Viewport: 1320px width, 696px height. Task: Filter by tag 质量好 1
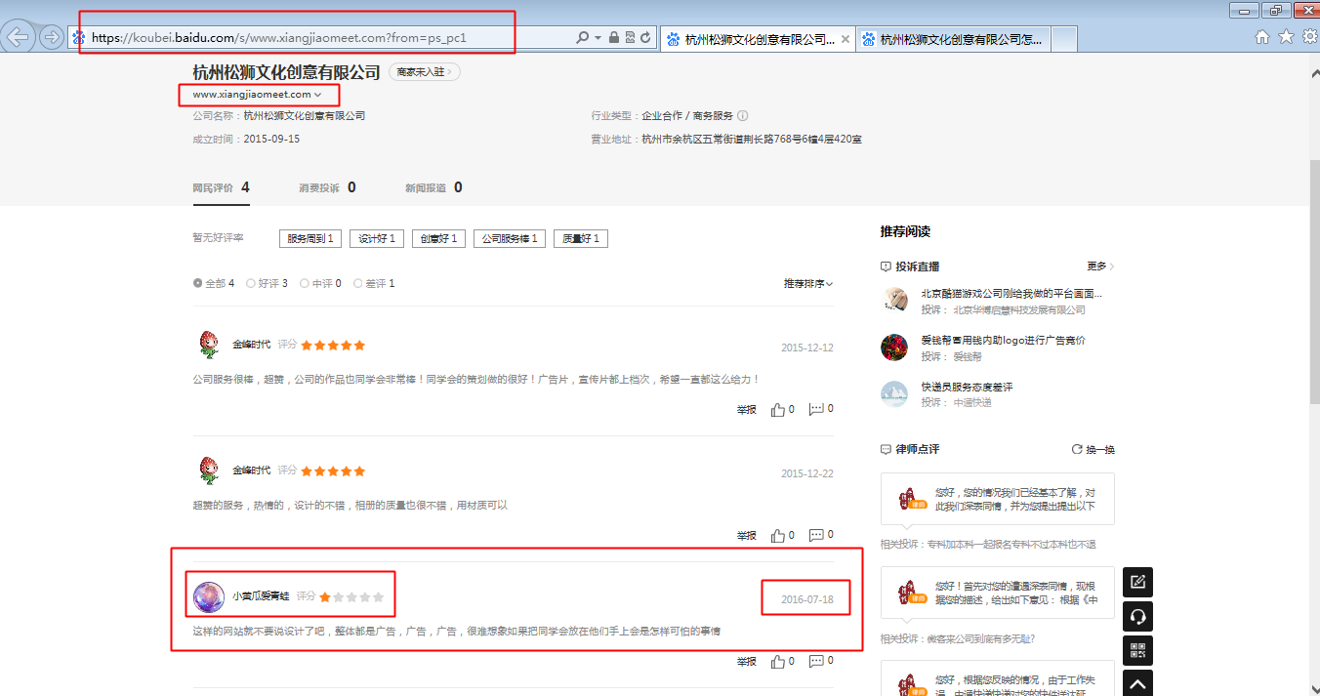(x=581, y=238)
